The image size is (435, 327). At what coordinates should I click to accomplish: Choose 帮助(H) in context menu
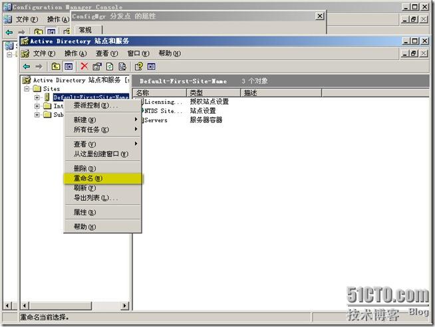tap(102, 227)
